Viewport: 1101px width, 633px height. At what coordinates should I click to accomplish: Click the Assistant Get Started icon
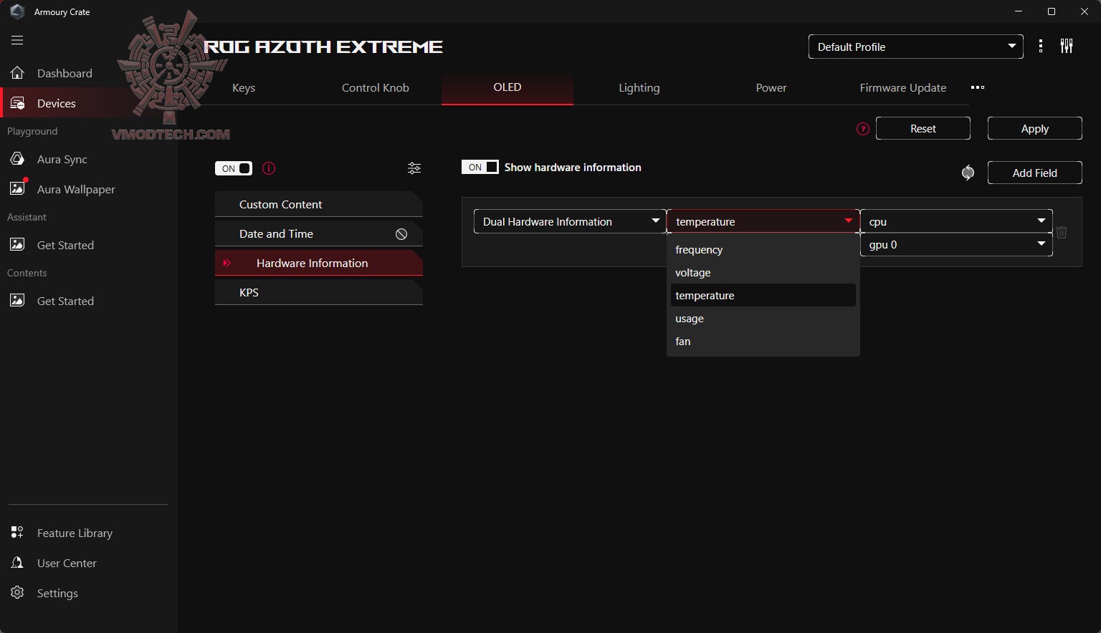17,245
